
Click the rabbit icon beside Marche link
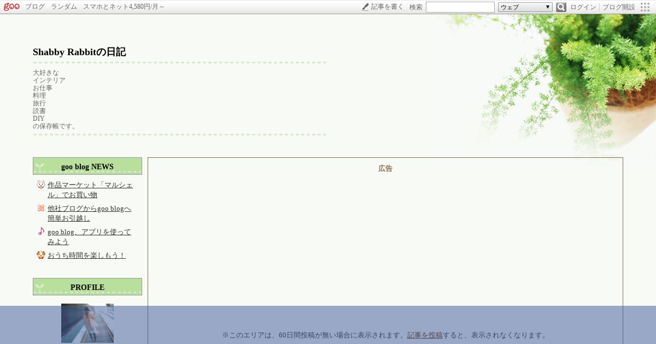(41, 185)
